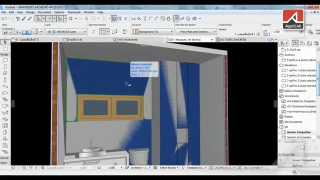Click the home-shaped icon in the top toolbar
This screenshot has width=320, height=180.
point(168,19)
